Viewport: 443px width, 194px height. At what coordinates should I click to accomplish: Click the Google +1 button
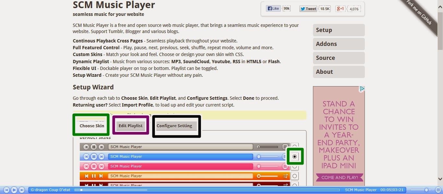click(341, 9)
